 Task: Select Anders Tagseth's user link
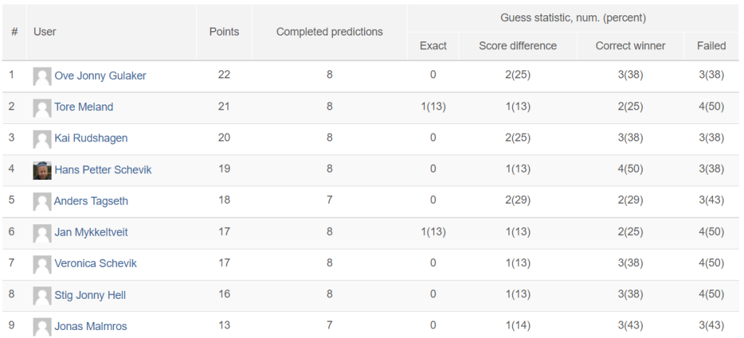coord(91,201)
